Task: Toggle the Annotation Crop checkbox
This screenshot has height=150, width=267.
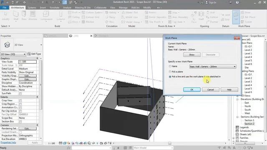Action: (20, 107)
